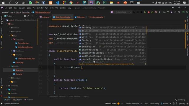Viewport: 189px width, 106px height.
Task: Open Kernel.php in the project tree
Action: pos(19,62)
